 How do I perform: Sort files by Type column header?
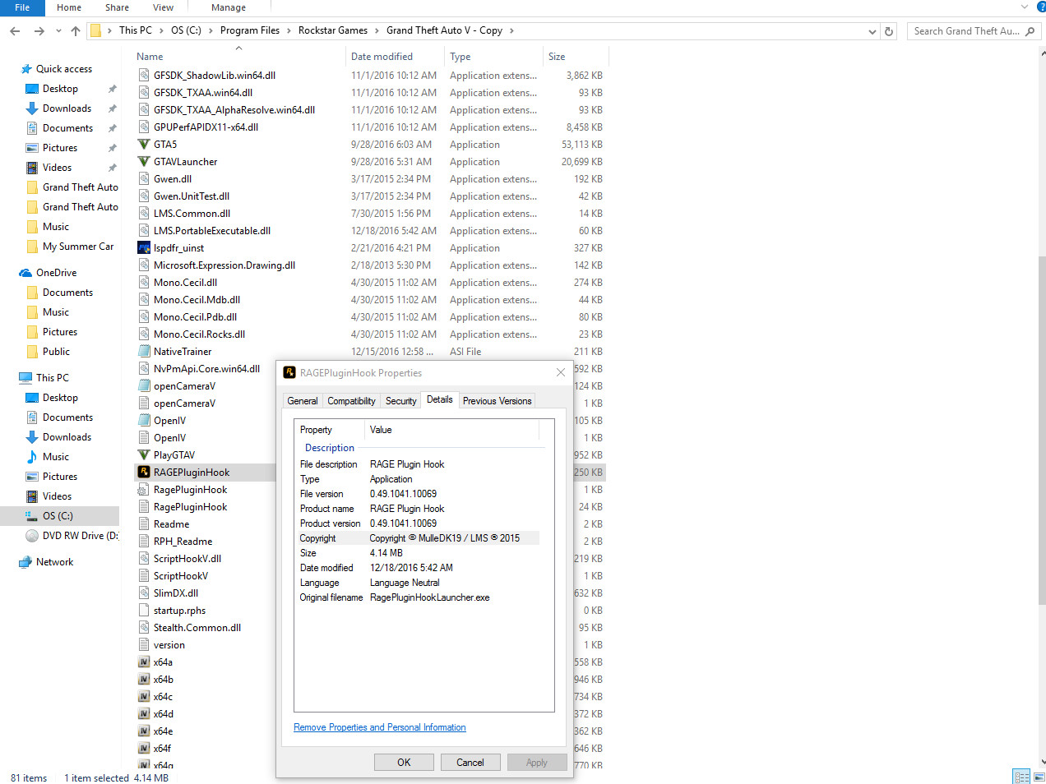[493, 57]
